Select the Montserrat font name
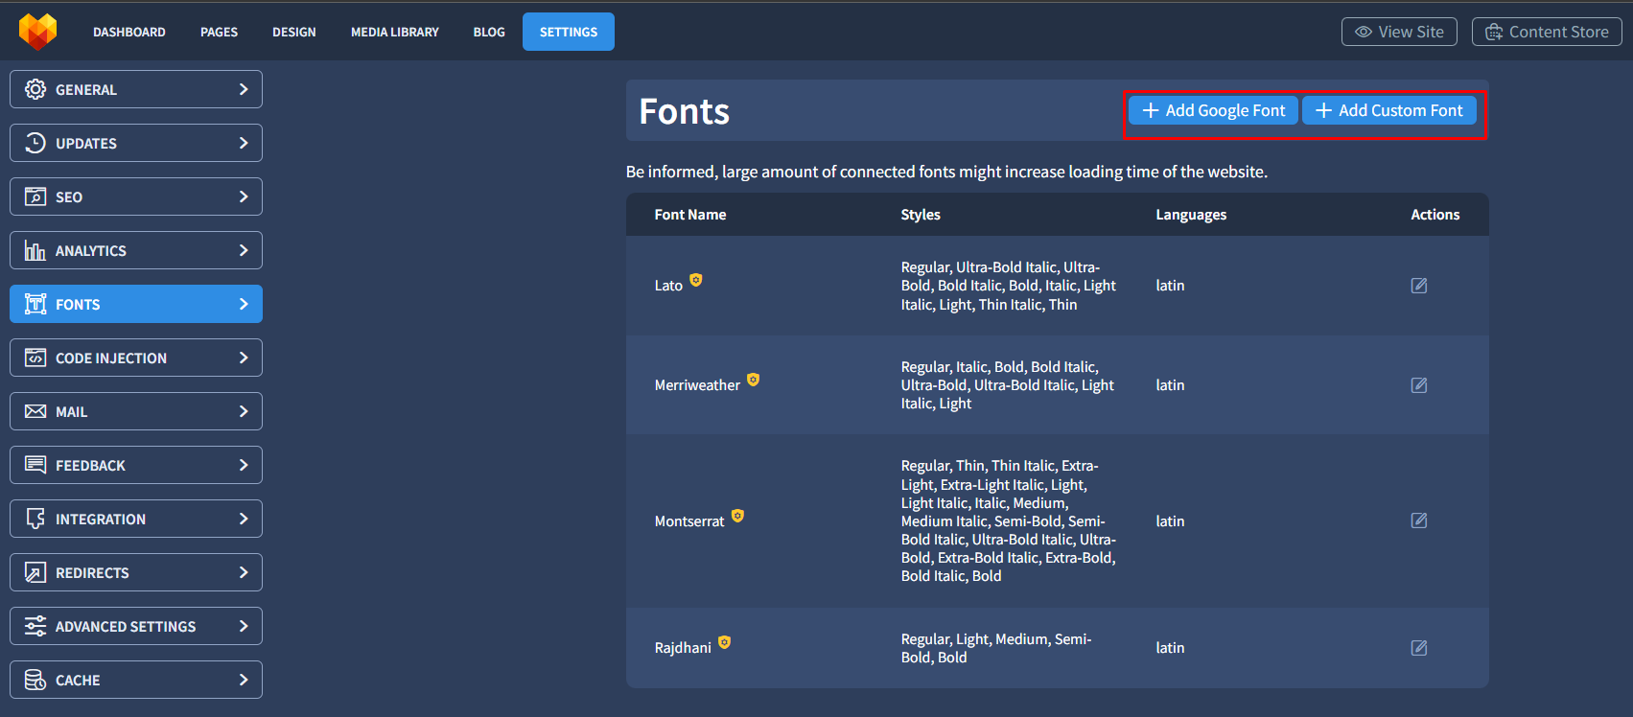1633x717 pixels. [x=689, y=521]
